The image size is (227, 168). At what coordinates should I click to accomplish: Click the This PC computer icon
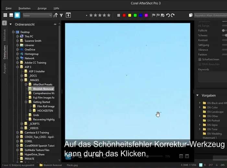(x=22, y=36)
